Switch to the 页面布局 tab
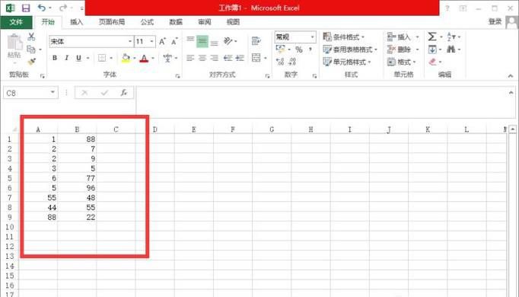This screenshot has height=297, width=519. tap(112, 22)
